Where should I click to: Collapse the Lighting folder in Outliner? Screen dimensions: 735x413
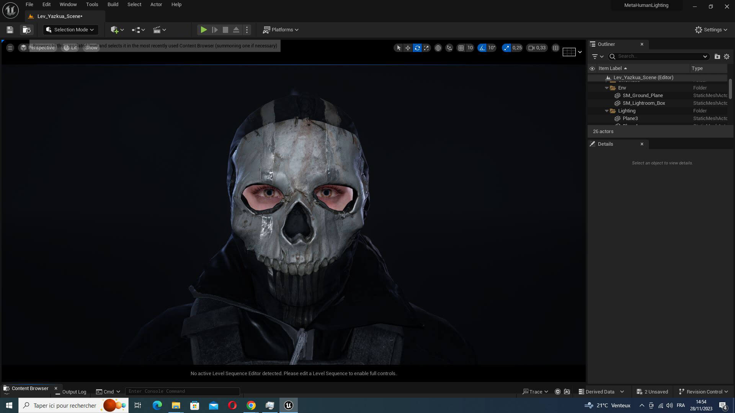click(607, 111)
